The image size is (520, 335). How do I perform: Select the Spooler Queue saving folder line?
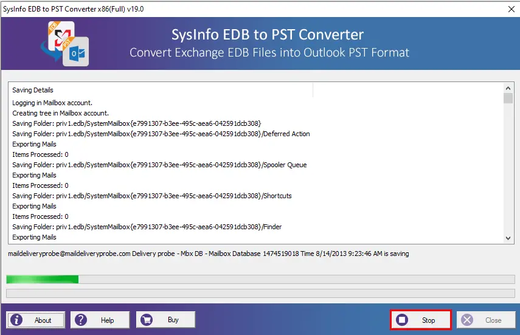pos(159,165)
